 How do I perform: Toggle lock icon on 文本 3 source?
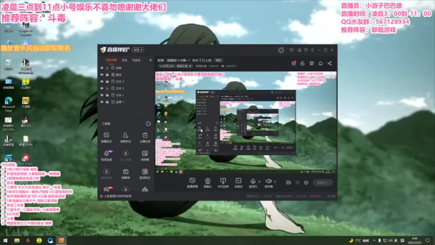[107, 82]
